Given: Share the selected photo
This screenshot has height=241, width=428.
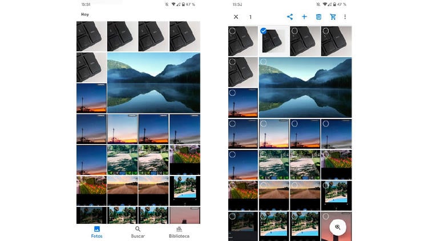Looking at the screenshot, I should click(x=290, y=17).
